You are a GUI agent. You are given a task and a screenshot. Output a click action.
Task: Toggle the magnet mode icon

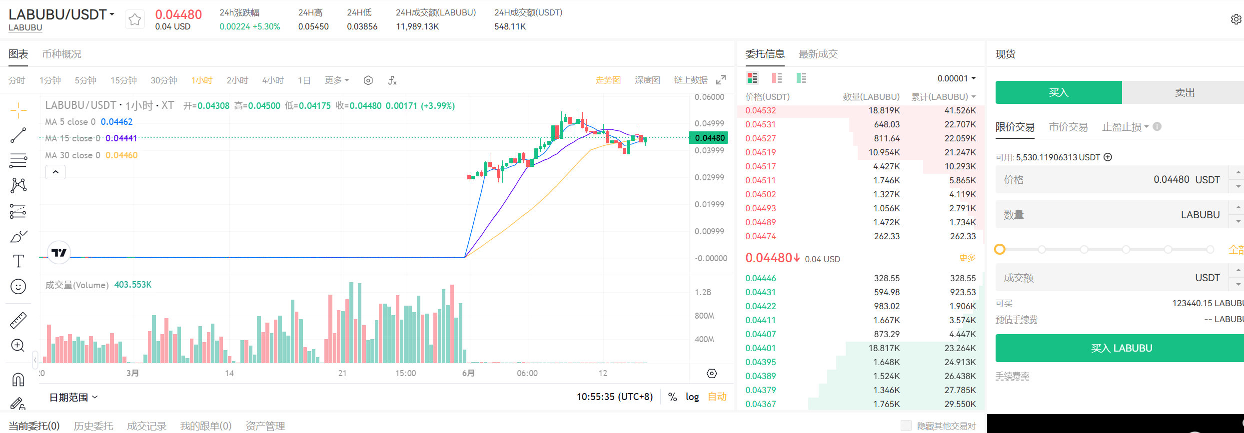[18, 380]
